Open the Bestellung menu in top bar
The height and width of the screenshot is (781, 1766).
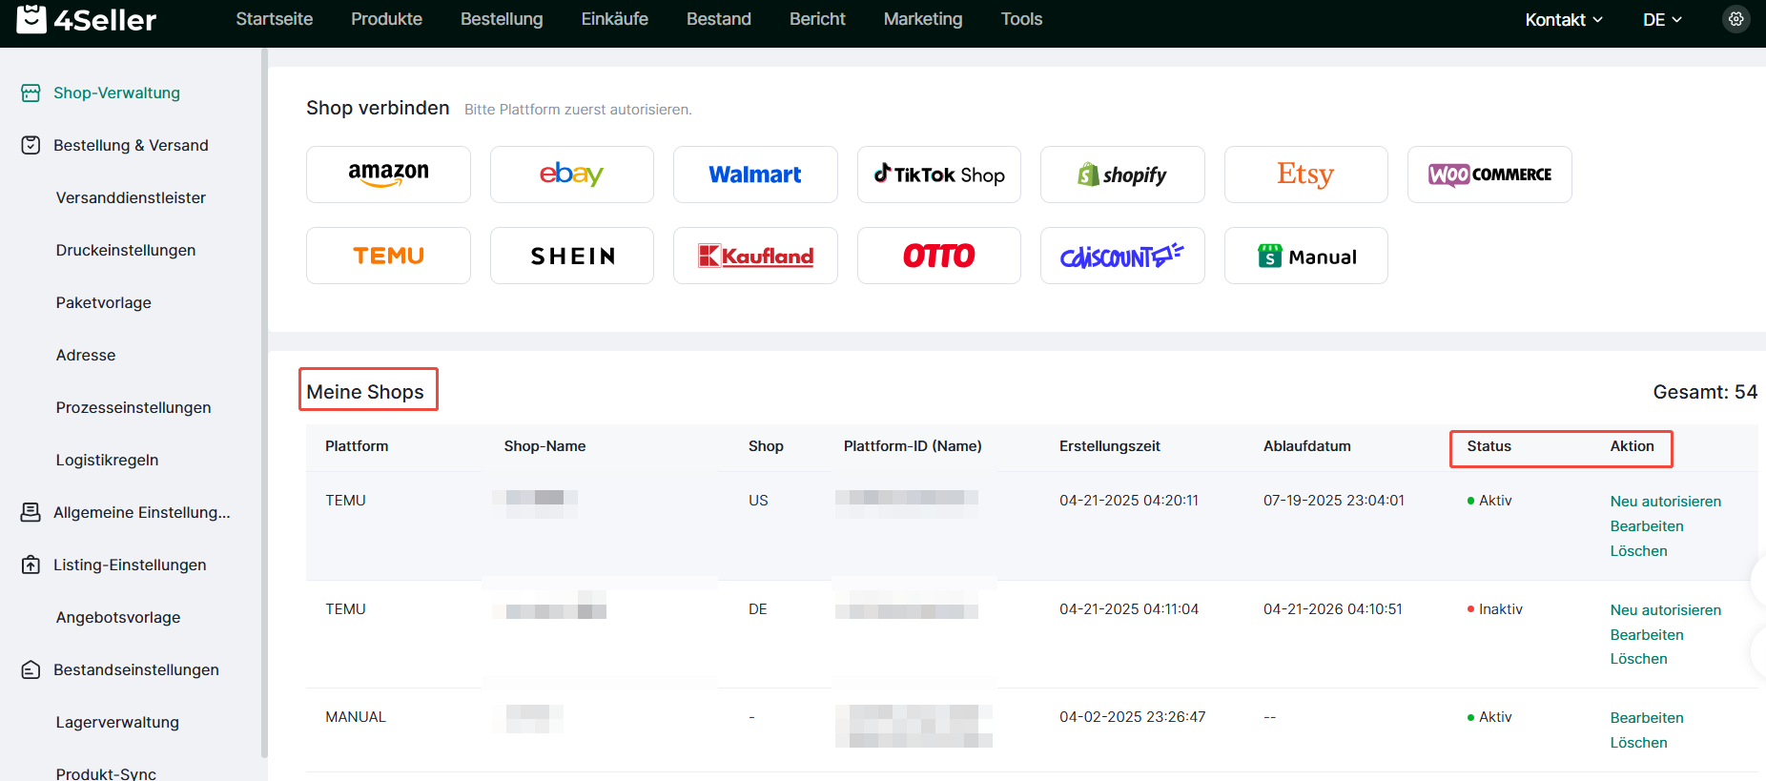[502, 19]
